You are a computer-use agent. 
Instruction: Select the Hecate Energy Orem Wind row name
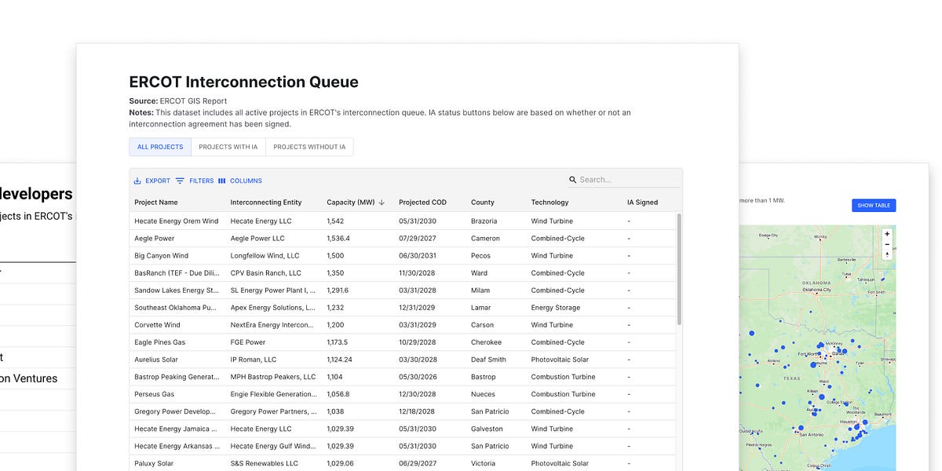tap(177, 221)
